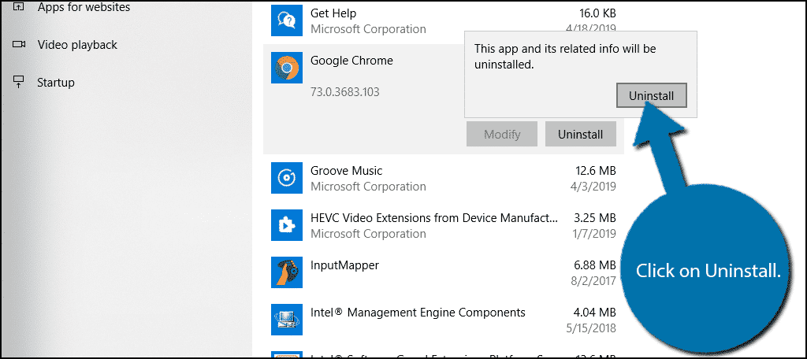Viewport: 807px width, 359px height.
Task: Click the 3.25 MB size of HEVC extensions
Action: (595, 217)
